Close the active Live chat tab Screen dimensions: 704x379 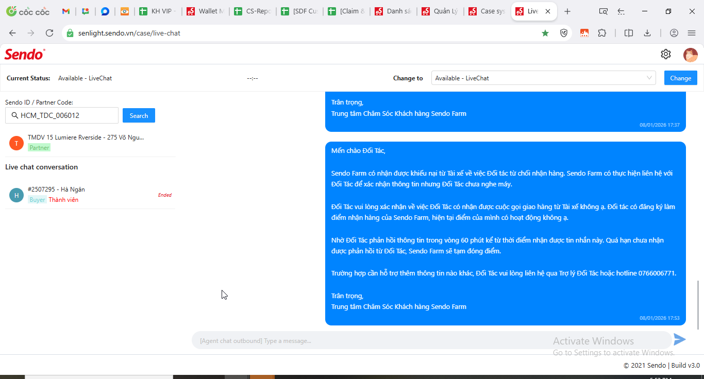click(548, 11)
